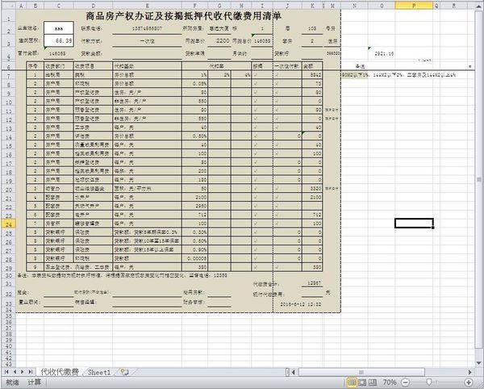Click the tab bar split handle

[x=287, y=372]
